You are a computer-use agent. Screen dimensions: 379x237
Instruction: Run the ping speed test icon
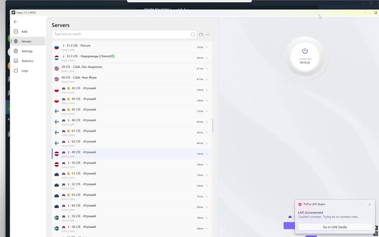201,35
